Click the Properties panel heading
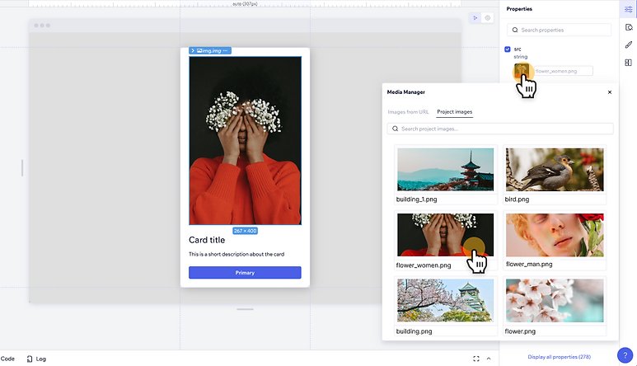Image resolution: width=637 pixels, height=366 pixels. (519, 9)
